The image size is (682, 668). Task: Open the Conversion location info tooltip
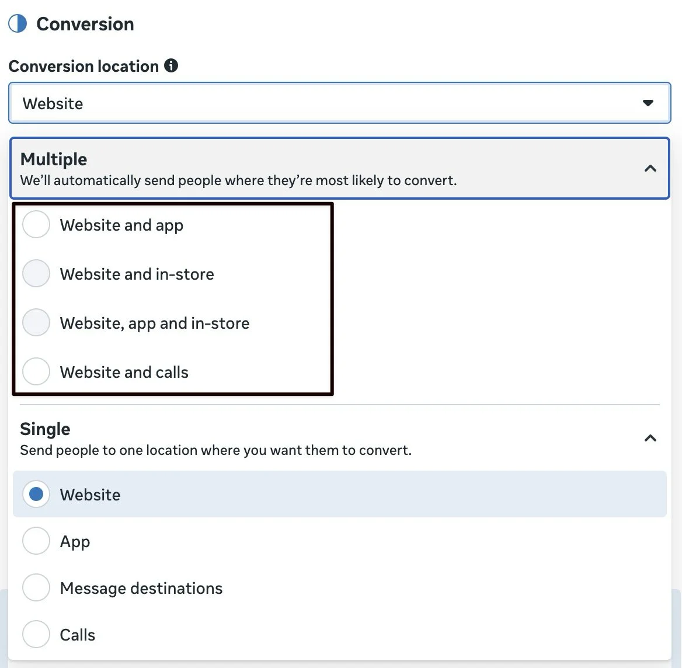click(x=170, y=66)
